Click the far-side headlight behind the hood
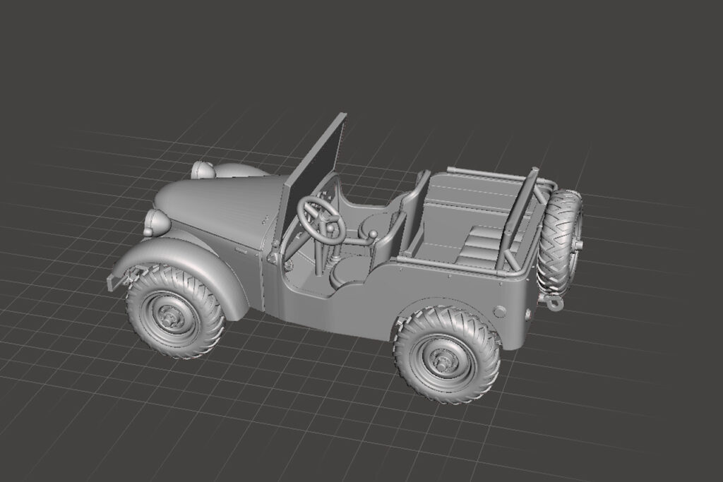 click(203, 169)
